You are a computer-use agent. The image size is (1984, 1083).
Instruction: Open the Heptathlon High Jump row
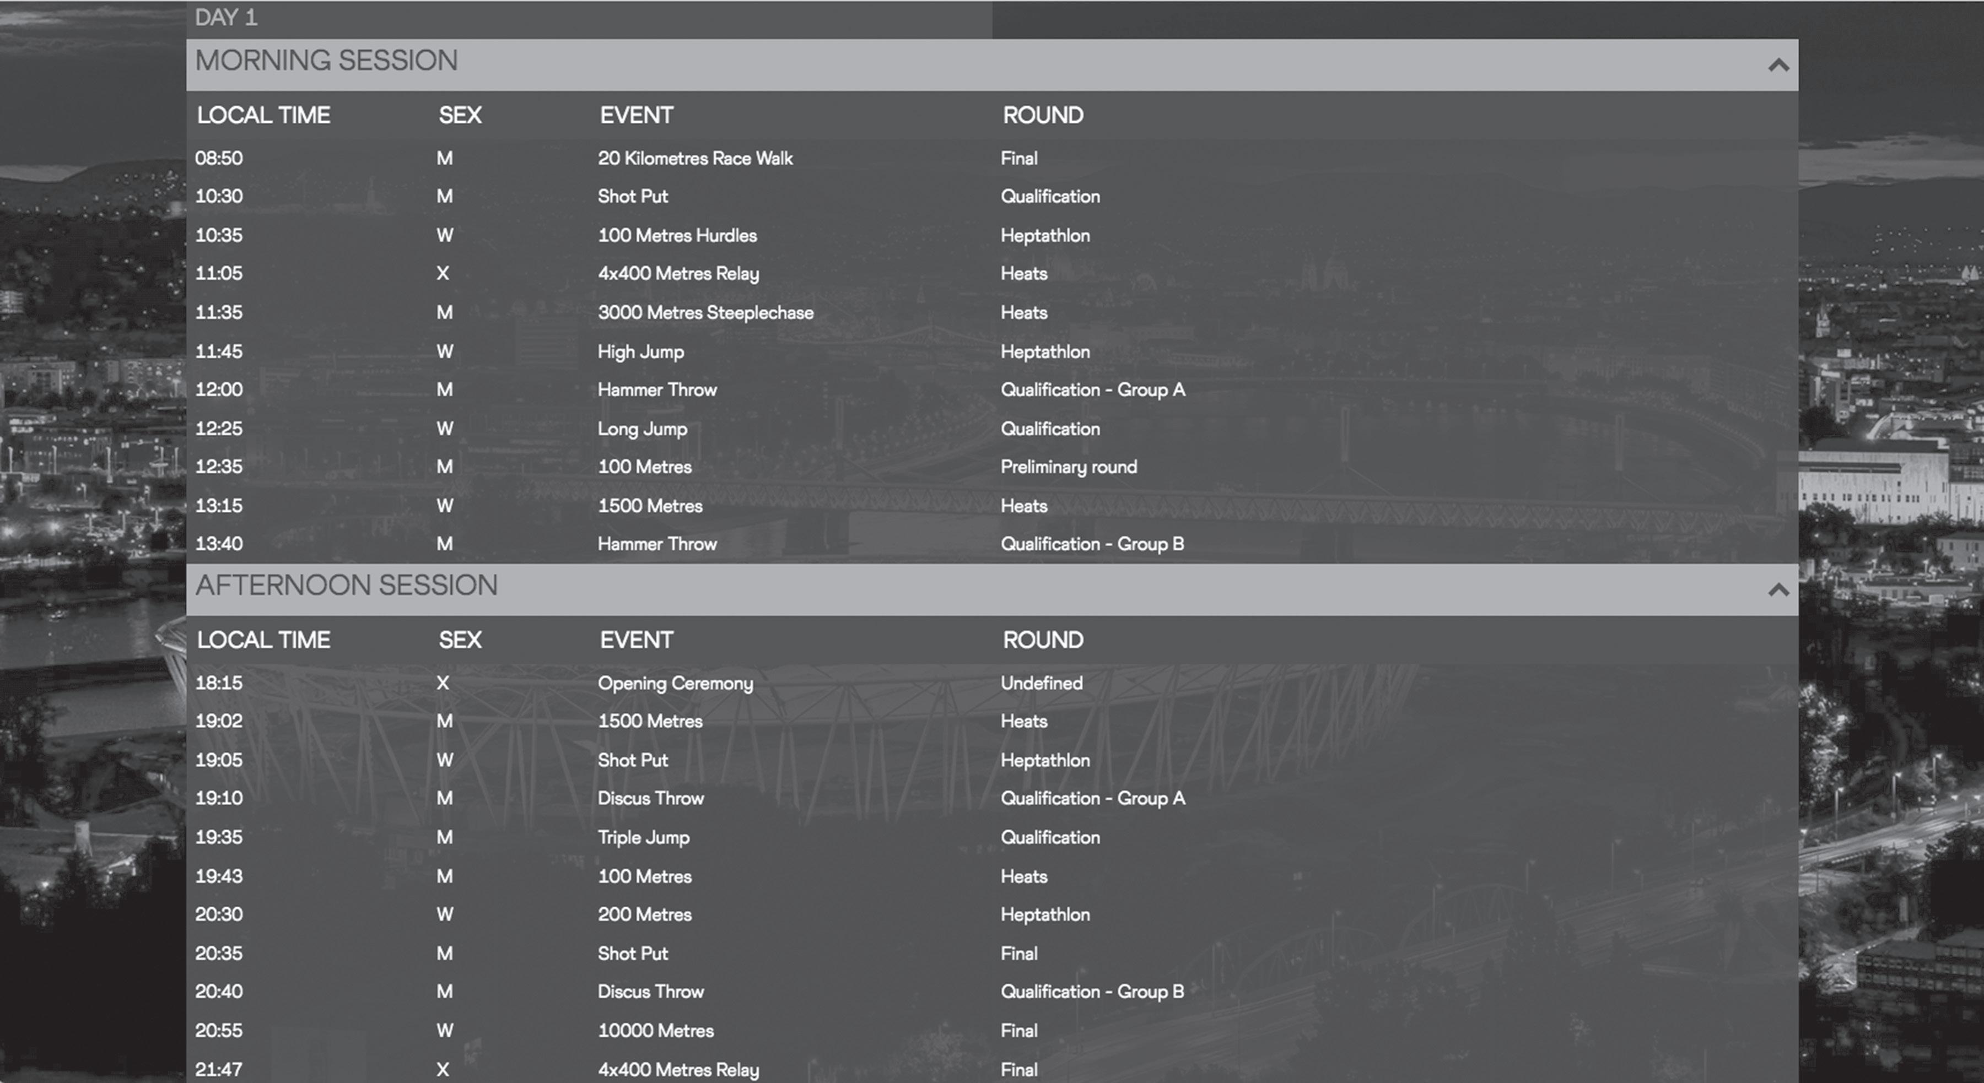(x=641, y=352)
